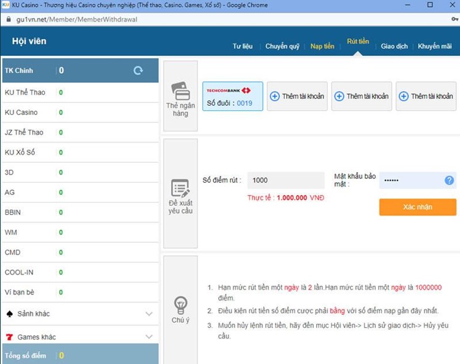Click the Đề xuất yêu cầu form icon
The width and height of the screenshot is (460, 364).
tap(180, 188)
